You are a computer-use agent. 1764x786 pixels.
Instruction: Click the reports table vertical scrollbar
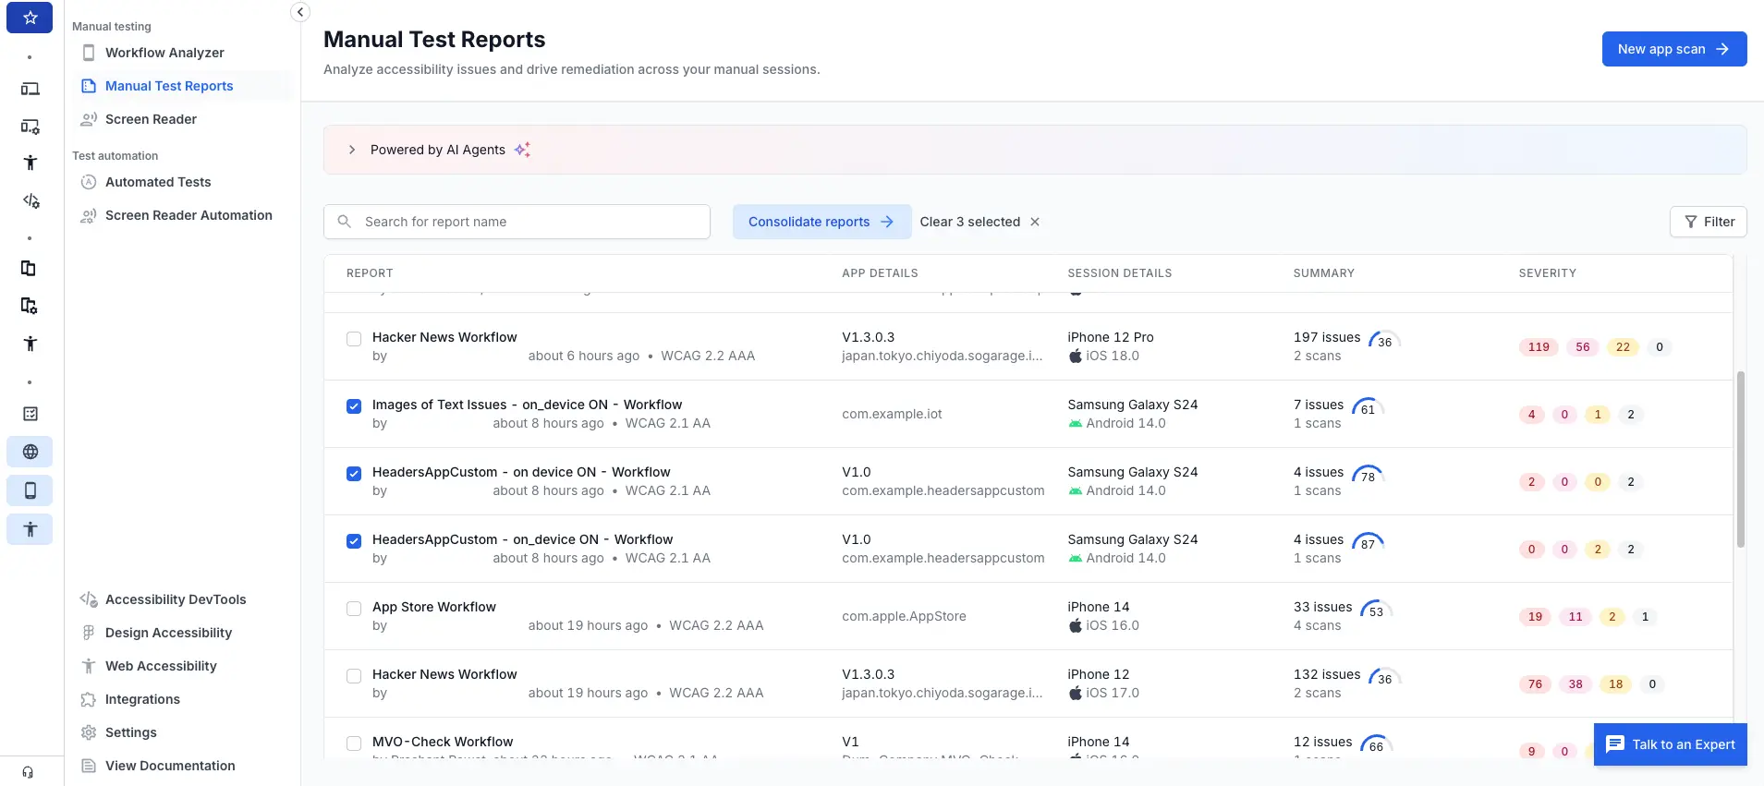click(1740, 459)
